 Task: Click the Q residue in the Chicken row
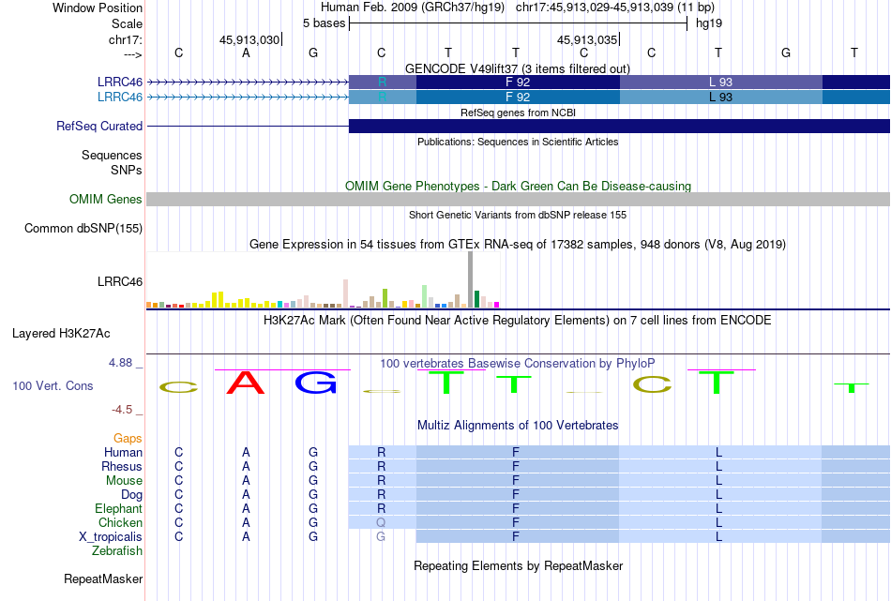381,522
